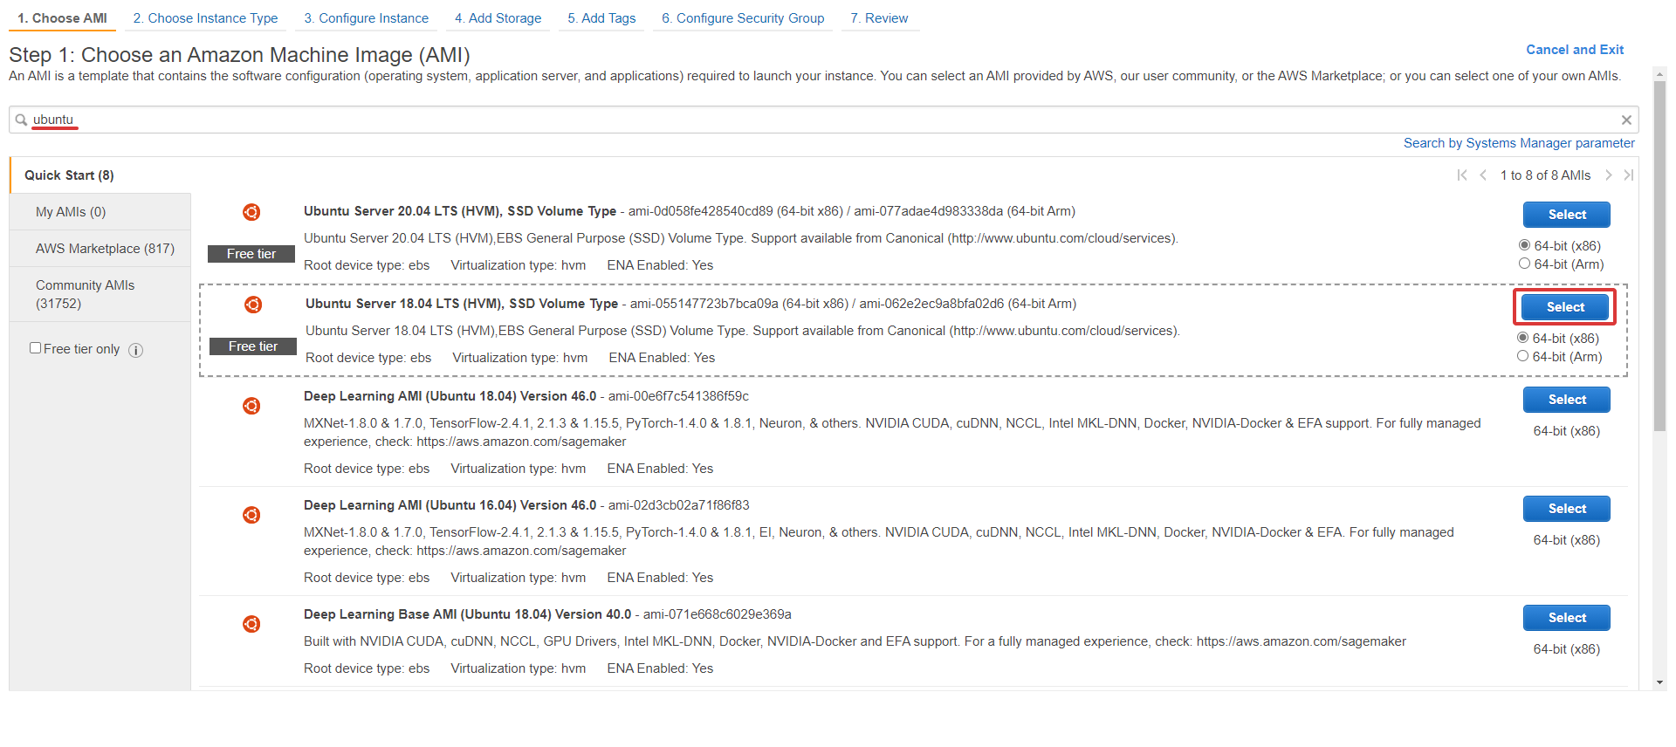Select Ubuntu Server 18.04 LTS AMI
Screen dimensions: 1676x747
click(x=1565, y=307)
